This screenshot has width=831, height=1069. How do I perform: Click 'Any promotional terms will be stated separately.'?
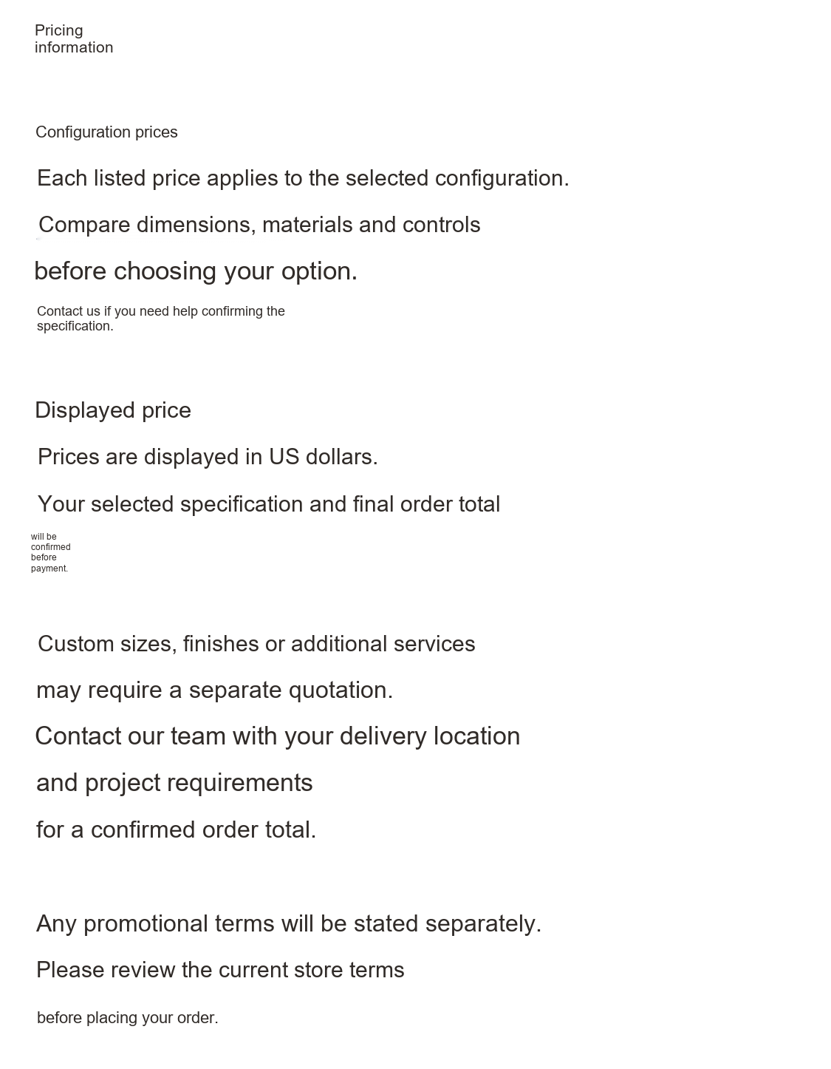pos(289,923)
